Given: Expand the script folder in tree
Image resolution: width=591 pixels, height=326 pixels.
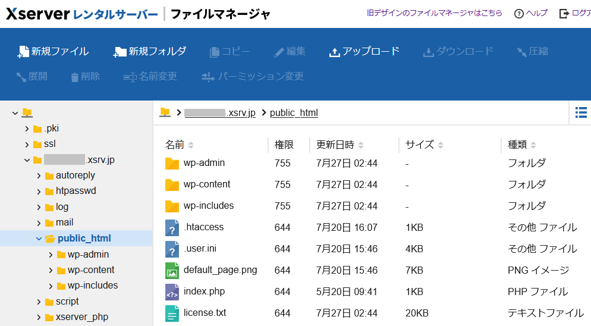Looking at the screenshot, I should [x=39, y=302].
